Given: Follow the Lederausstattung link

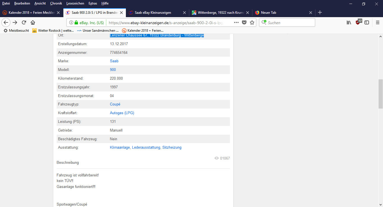Looking at the screenshot, I should (146, 147).
